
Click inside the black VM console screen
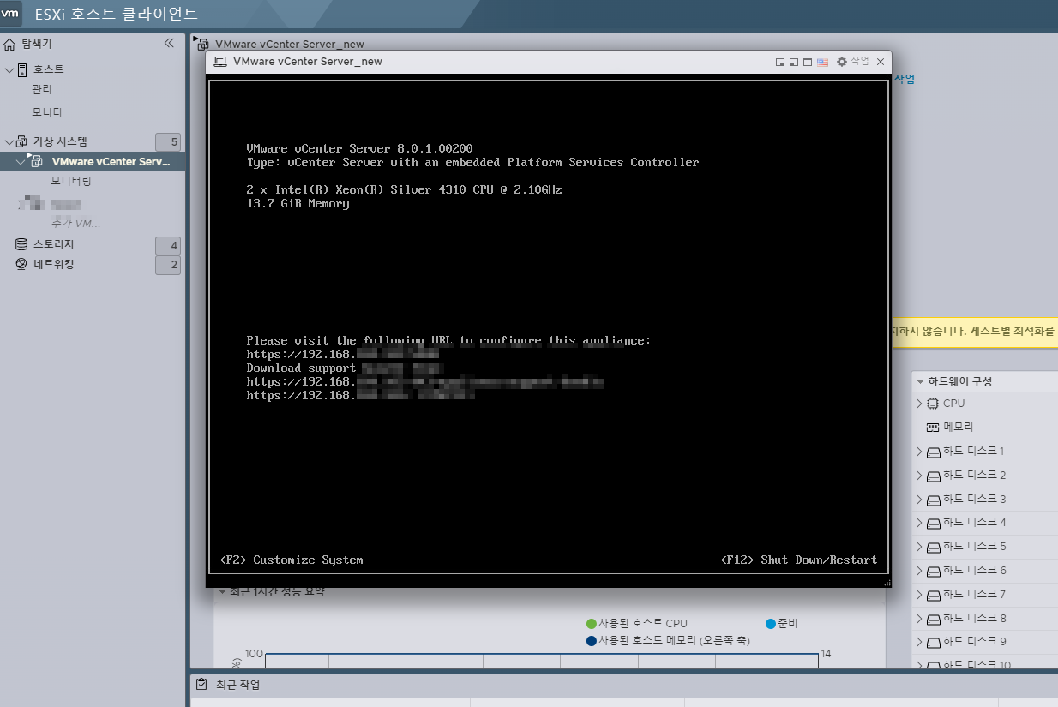(x=549, y=326)
